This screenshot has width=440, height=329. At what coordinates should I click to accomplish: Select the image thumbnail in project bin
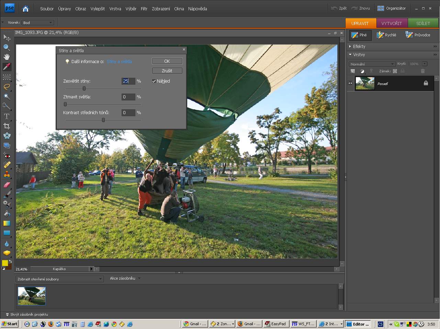pos(32,296)
